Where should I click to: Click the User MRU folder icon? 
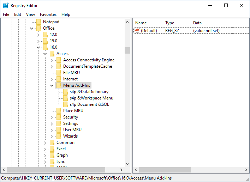pos(59,130)
